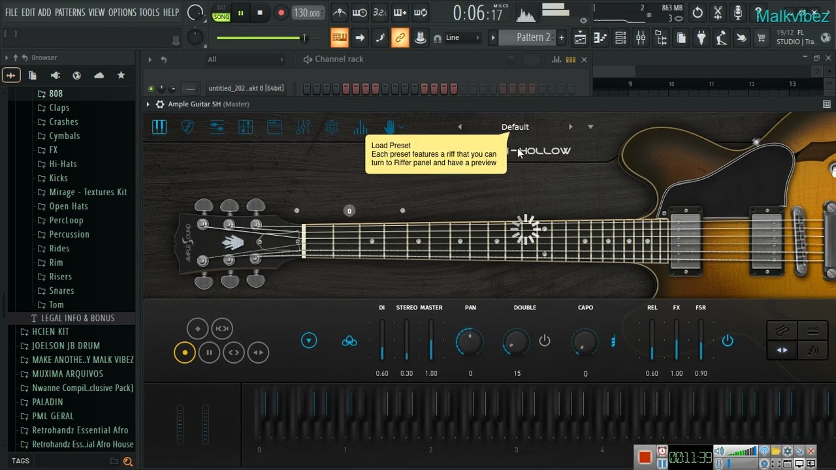Adjust the DI level slider
The width and height of the screenshot is (836, 470).
pos(382,340)
